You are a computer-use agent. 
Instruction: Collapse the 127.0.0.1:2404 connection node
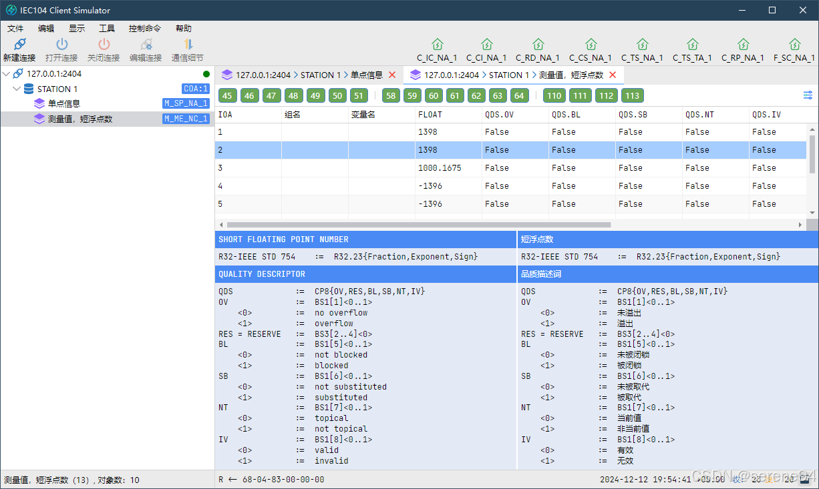6,73
